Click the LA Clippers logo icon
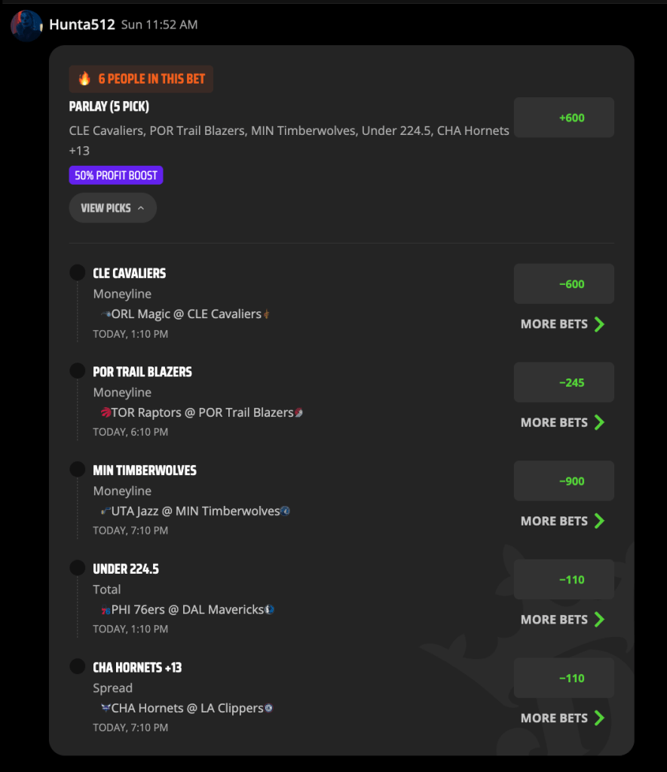 (x=269, y=708)
